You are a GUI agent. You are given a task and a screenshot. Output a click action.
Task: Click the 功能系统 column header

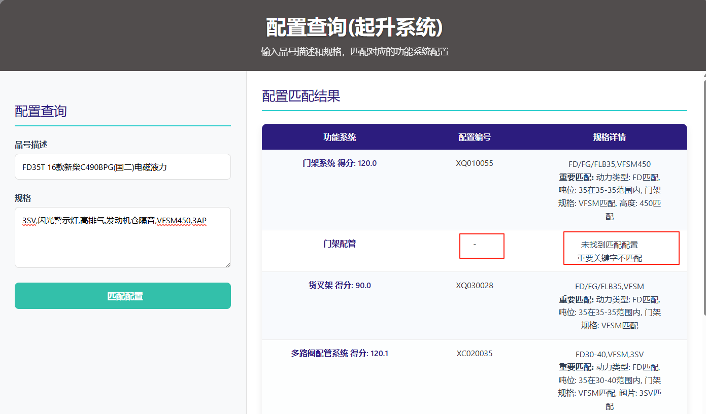click(340, 137)
